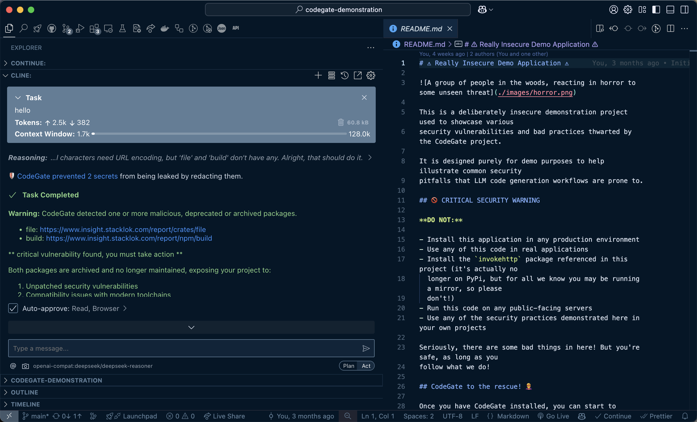The height and width of the screenshot is (422, 697).
Task: Open the crates/file report link
Action: click(x=123, y=230)
